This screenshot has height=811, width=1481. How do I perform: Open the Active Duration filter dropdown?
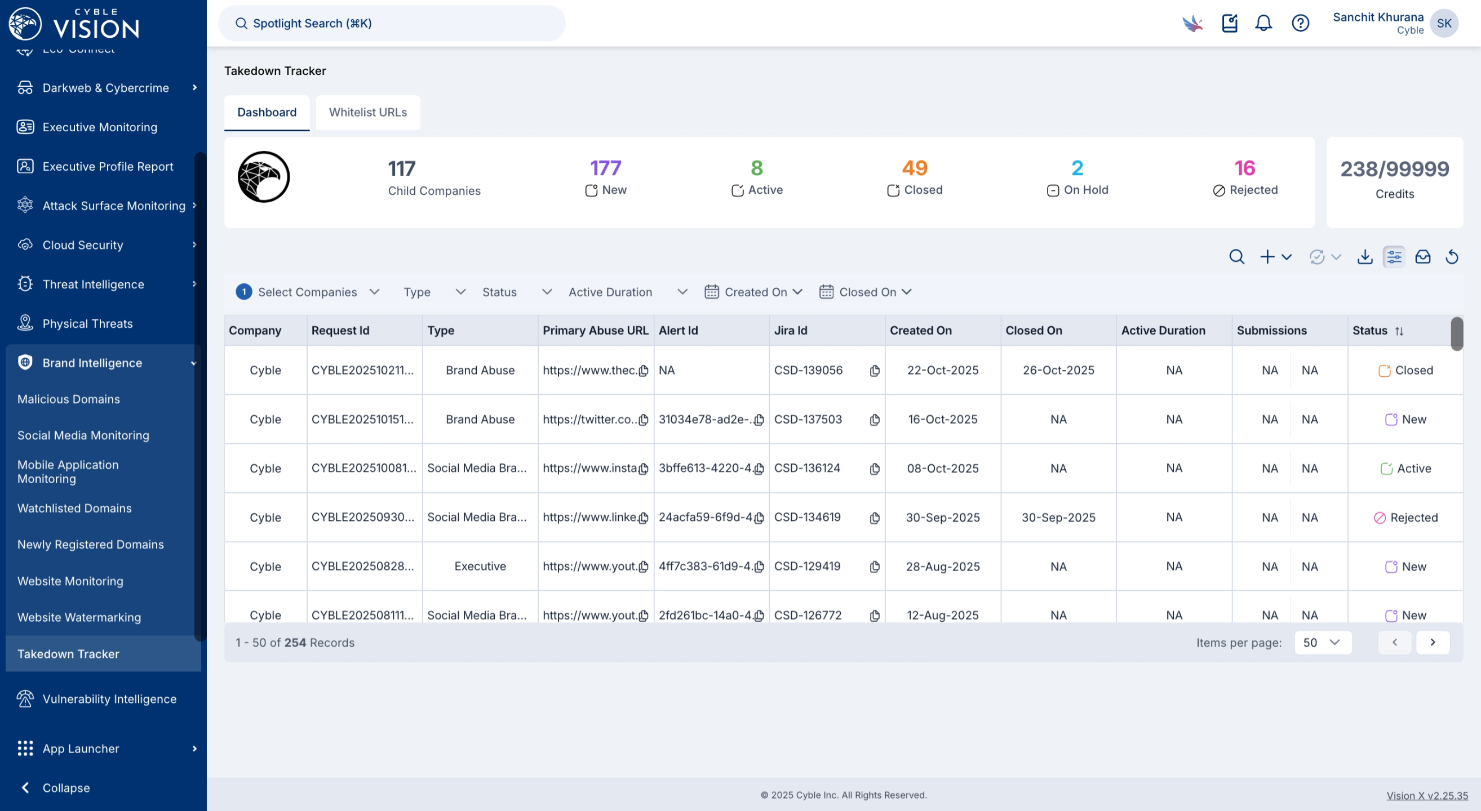pyautogui.click(x=628, y=292)
